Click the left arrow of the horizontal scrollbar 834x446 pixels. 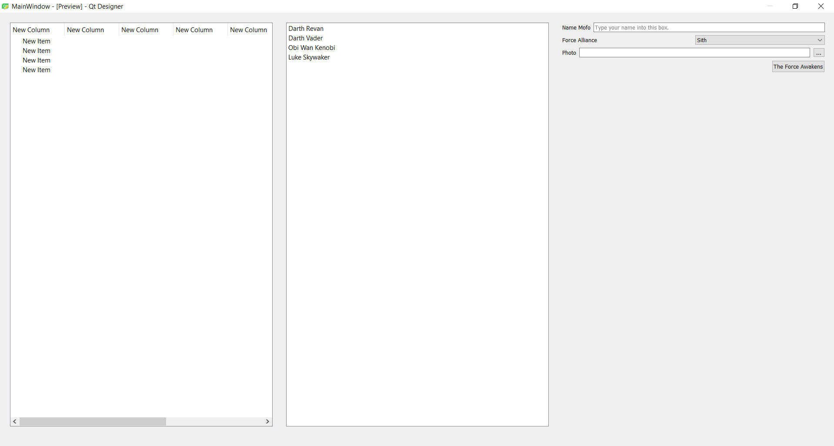click(14, 421)
